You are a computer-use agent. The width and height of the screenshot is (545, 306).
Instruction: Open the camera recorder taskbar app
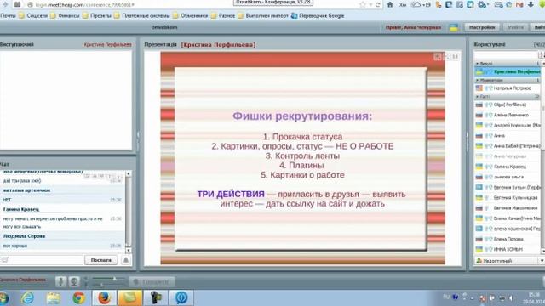(155, 297)
